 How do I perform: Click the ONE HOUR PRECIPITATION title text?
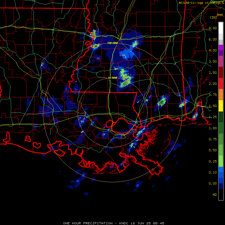click(x=88, y=223)
